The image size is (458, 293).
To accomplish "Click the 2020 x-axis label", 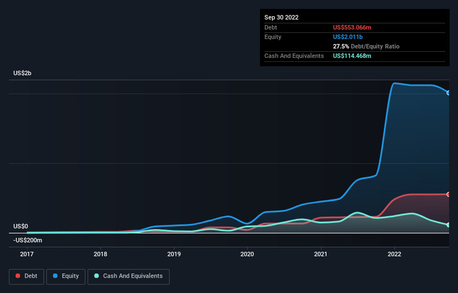I will point(247,254).
